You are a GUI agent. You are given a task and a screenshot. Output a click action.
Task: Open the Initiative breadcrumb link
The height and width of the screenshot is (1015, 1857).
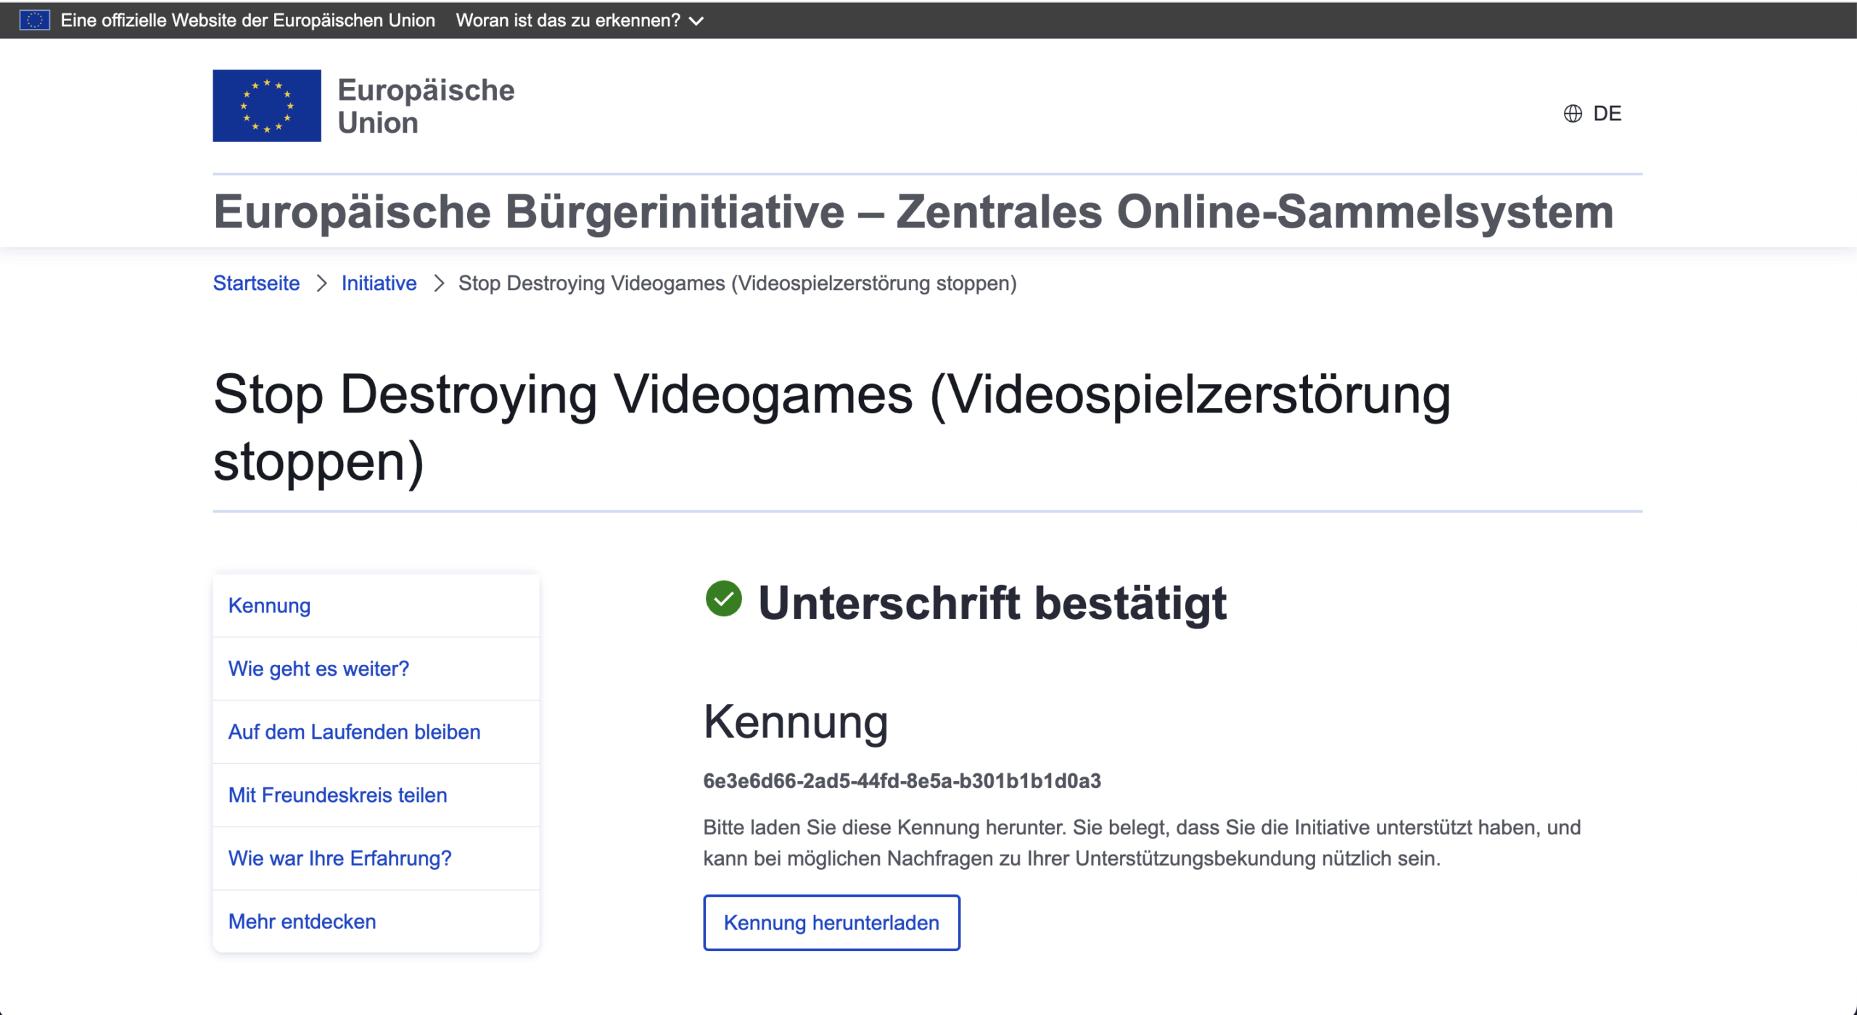point(379,283)
